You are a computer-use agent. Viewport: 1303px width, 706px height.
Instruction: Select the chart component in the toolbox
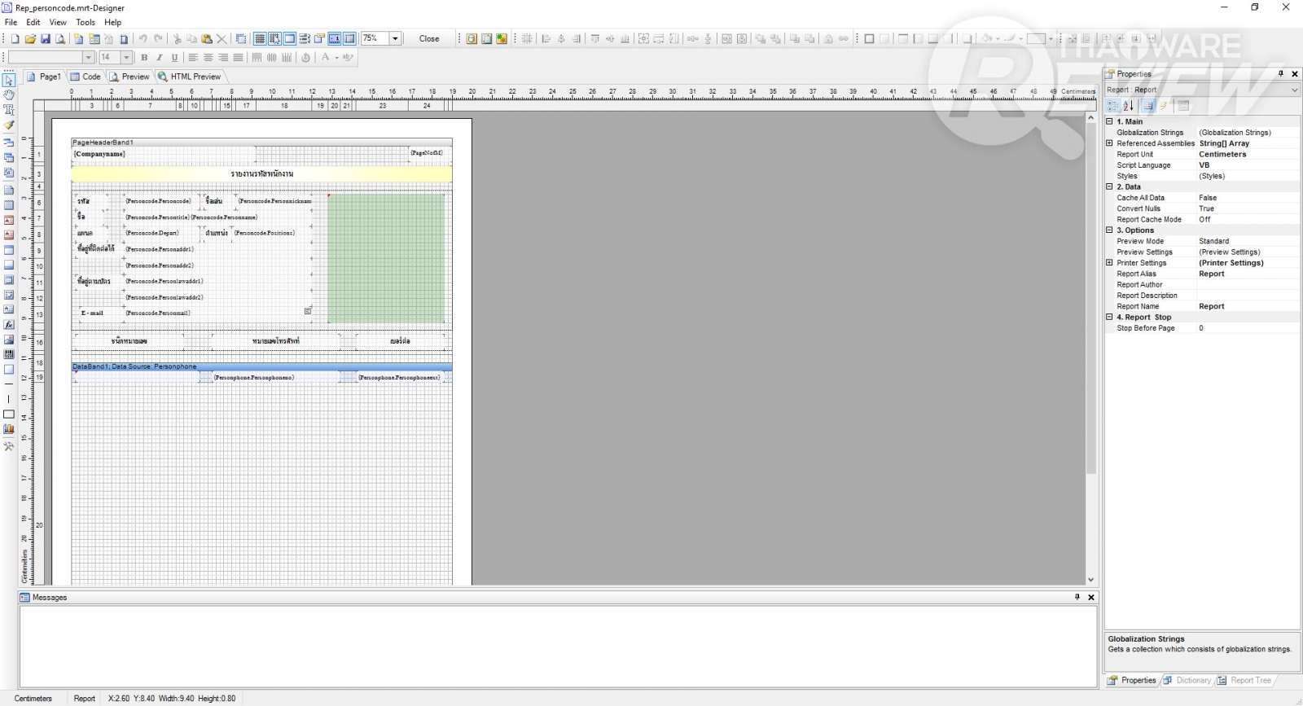point(9,429)
